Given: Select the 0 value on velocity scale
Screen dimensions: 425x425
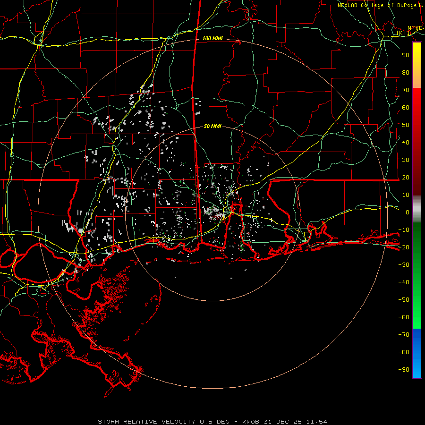Looking at the screenshot, I should (408, 212).
